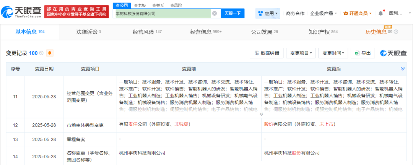Viewport: 413px width, 165px height.
Task: Select the 查老板 search mode tab
Action: (140, 5)
